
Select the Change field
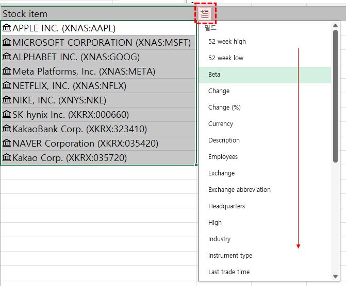pos(265,91)
